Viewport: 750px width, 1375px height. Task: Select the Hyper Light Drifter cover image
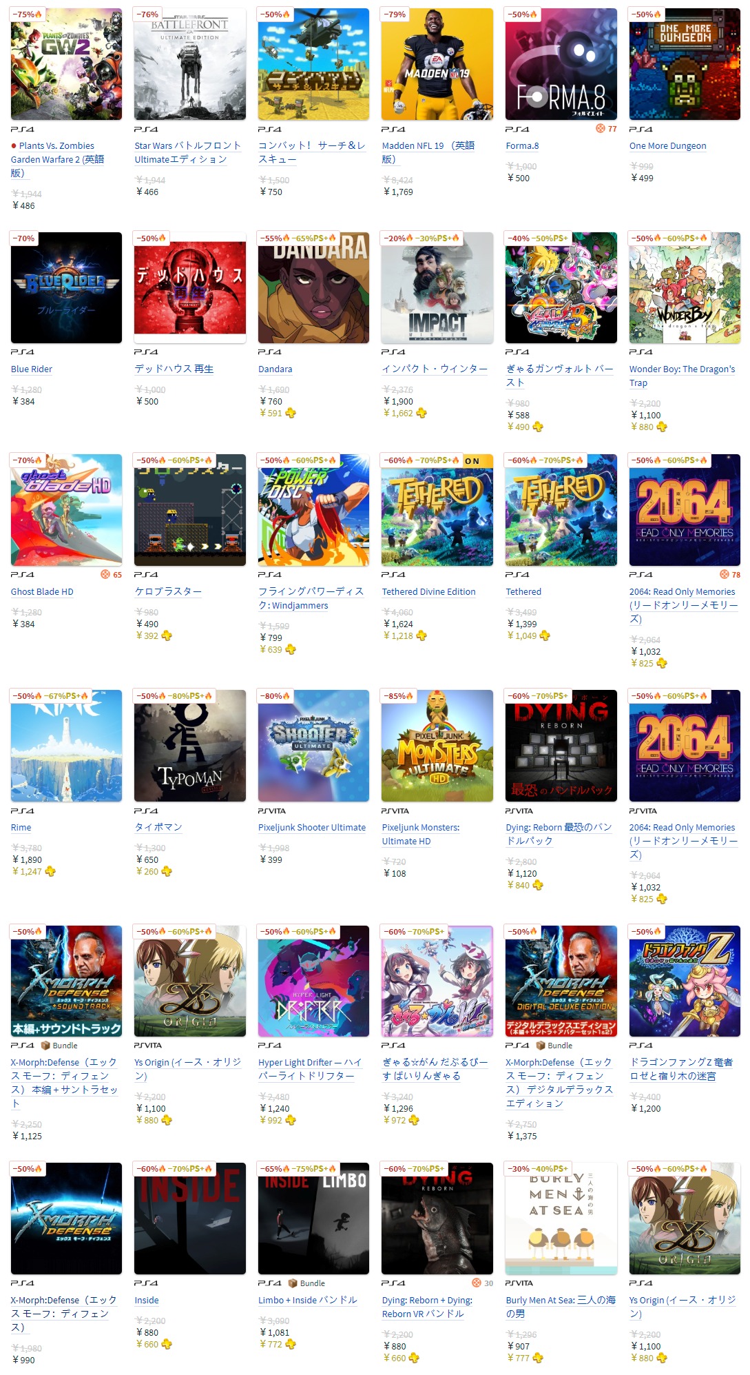pyautogui.click(x=313, y=981)
